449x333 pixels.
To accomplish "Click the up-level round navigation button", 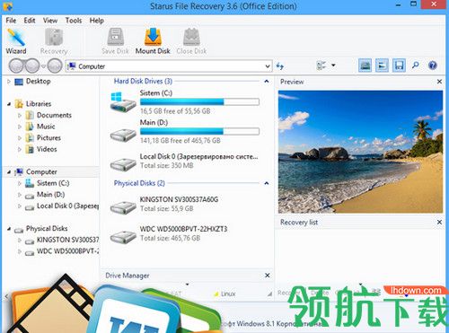I will [55, 66].
